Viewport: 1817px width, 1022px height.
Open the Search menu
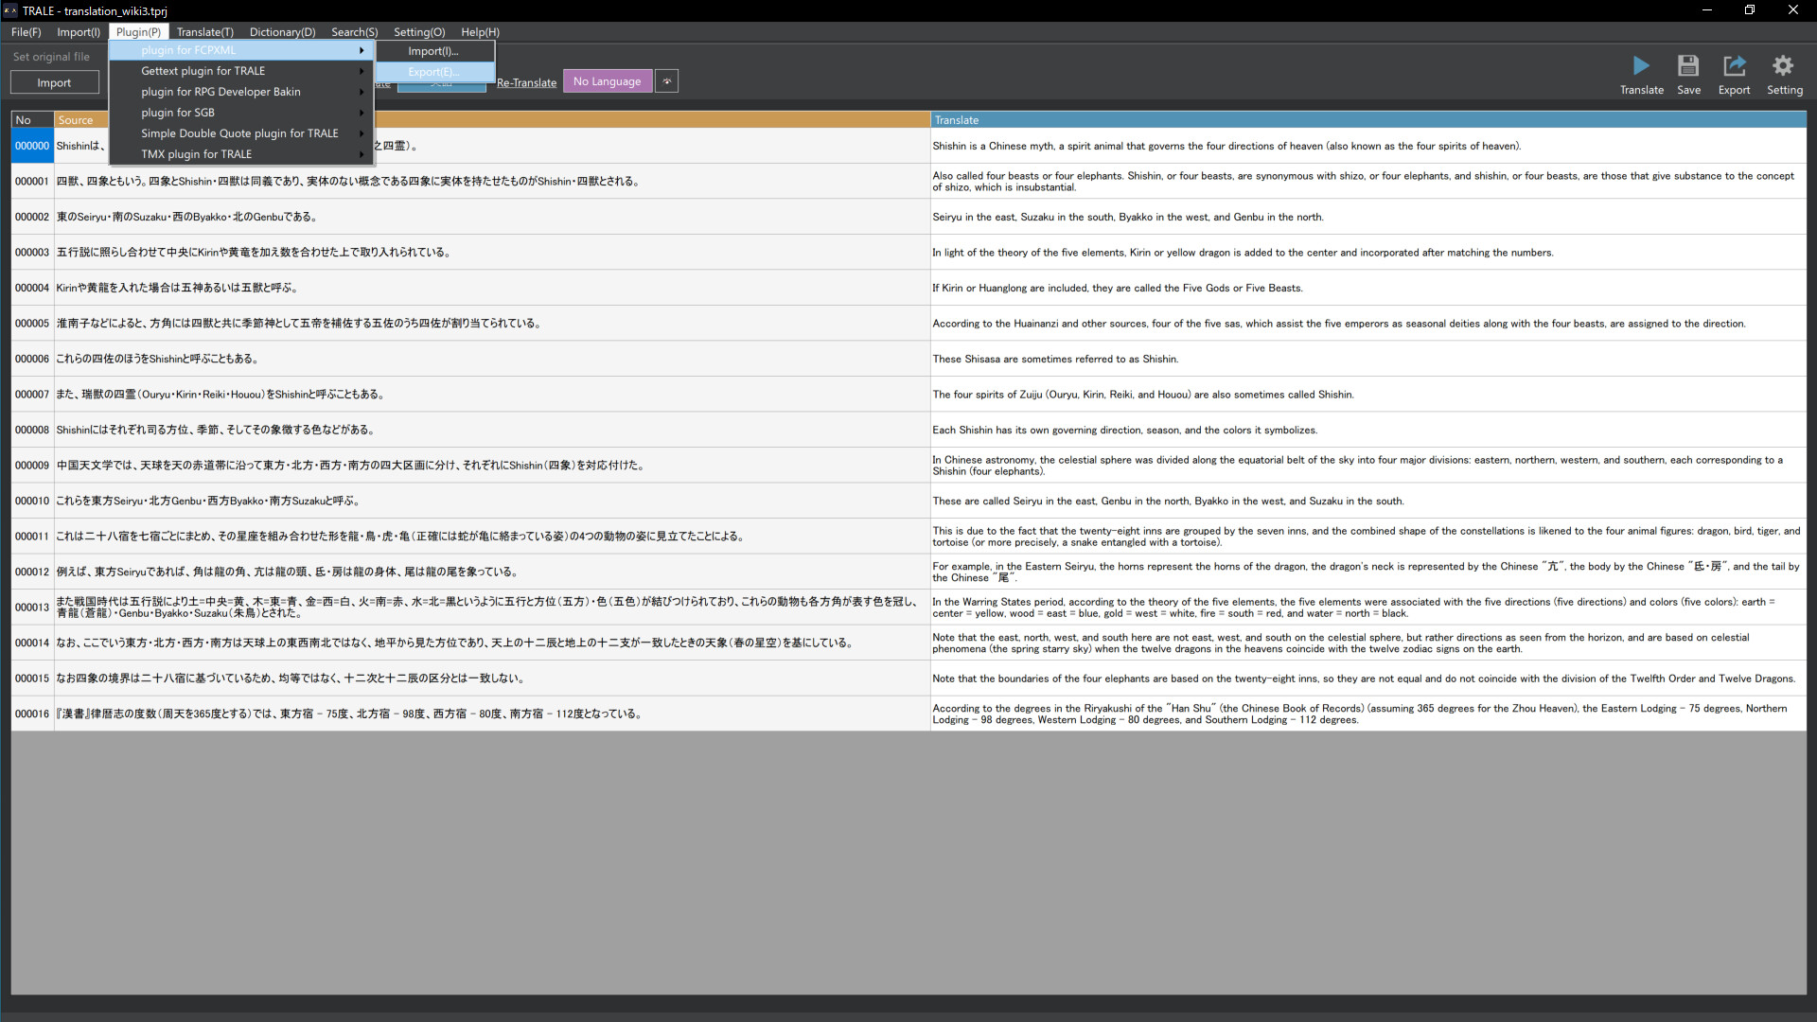(354, 31)
